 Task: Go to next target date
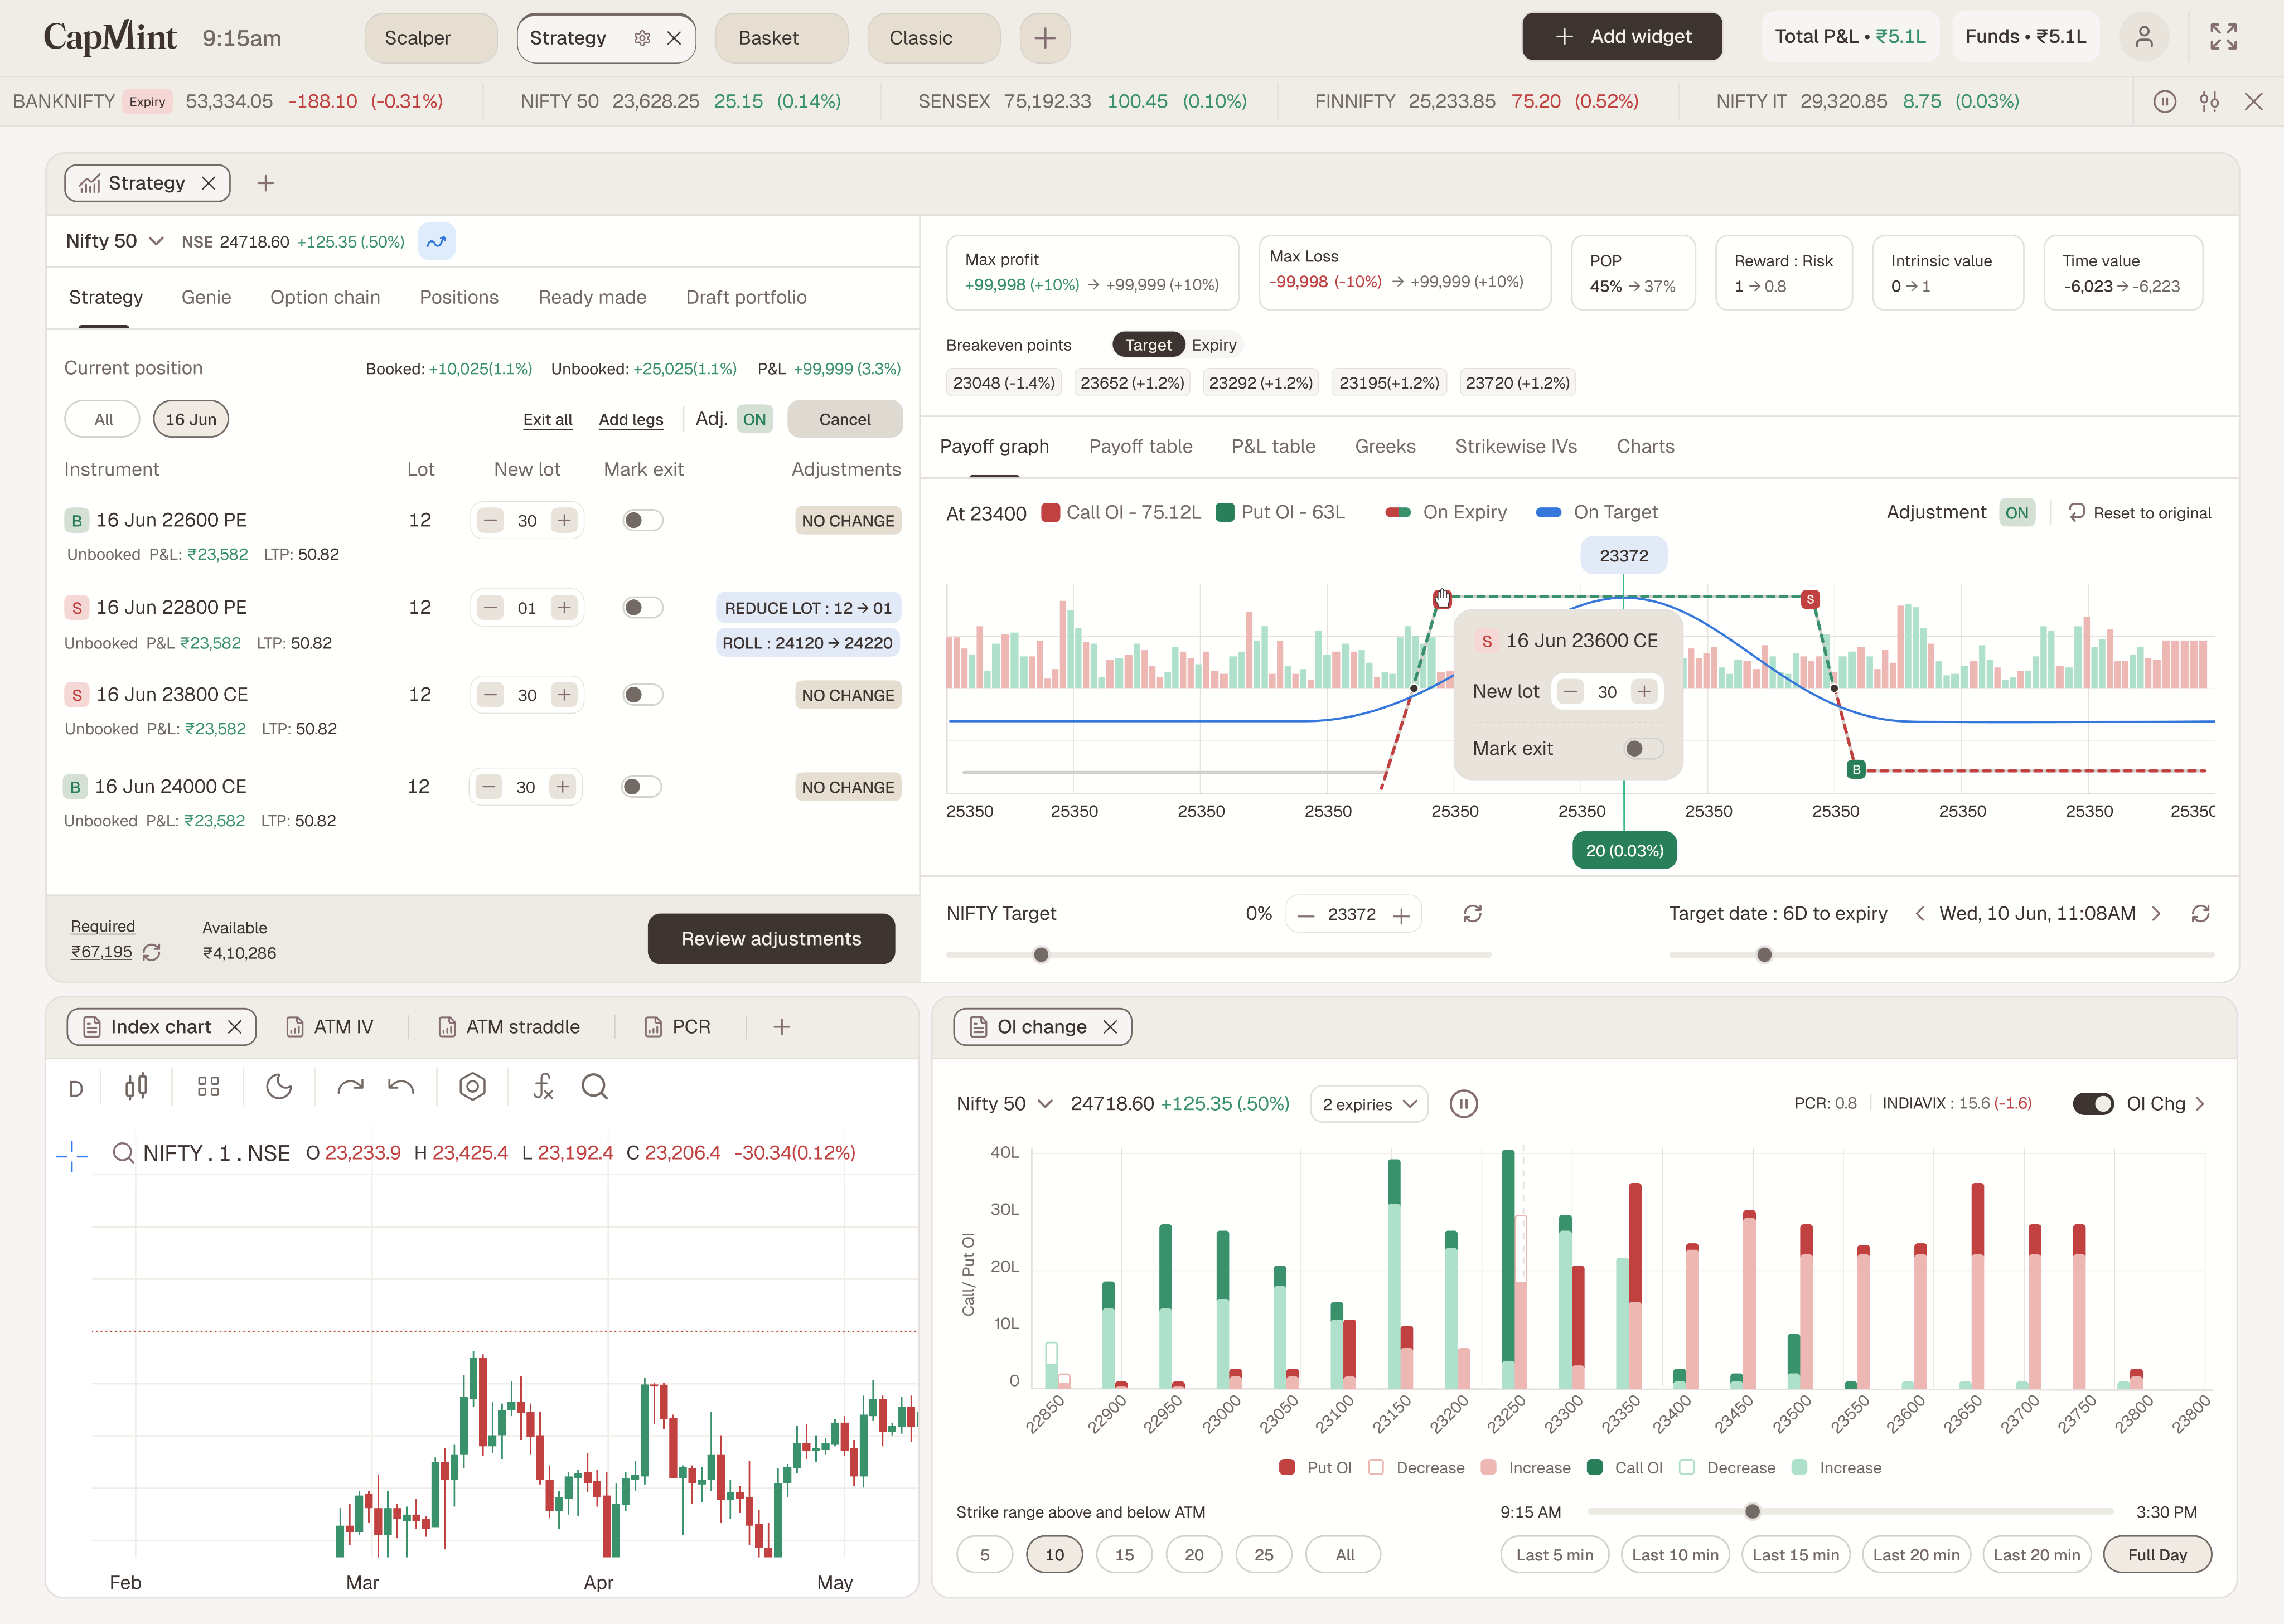coord(2156,914)
